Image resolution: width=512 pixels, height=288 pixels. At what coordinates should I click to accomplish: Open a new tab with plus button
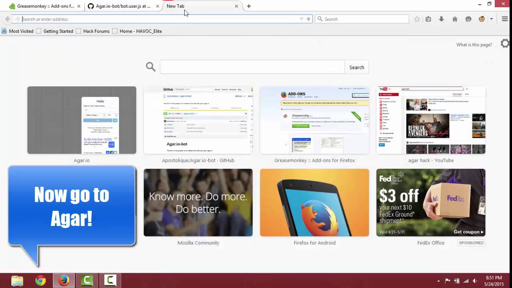[249, 6]
